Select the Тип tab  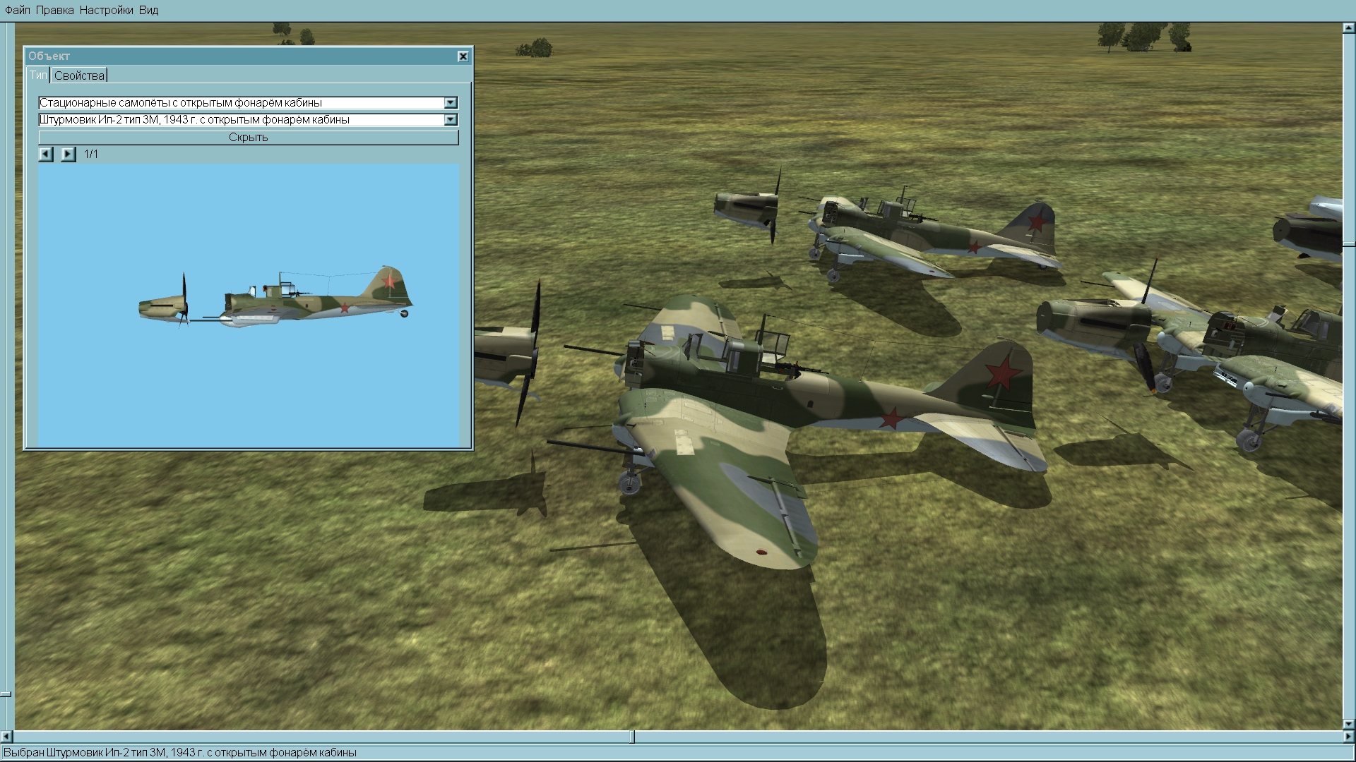38,75
